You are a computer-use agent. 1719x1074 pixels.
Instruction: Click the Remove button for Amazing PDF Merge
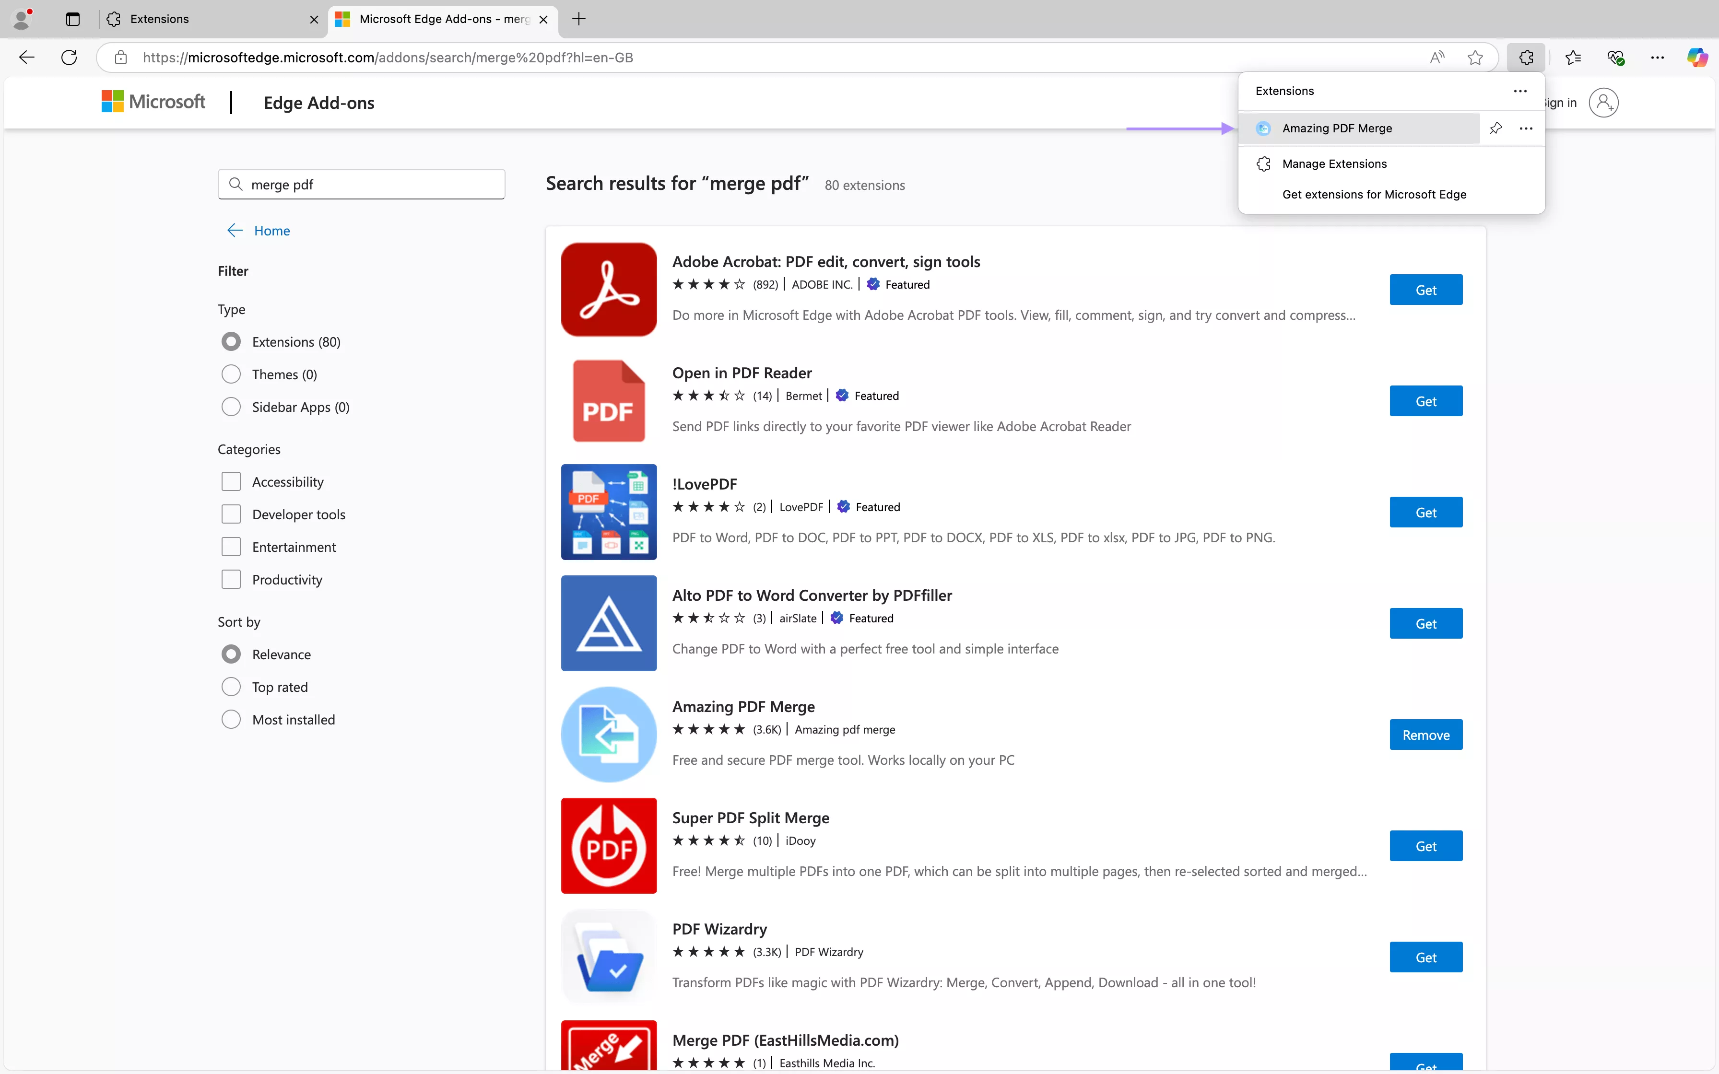[1425, 734]
